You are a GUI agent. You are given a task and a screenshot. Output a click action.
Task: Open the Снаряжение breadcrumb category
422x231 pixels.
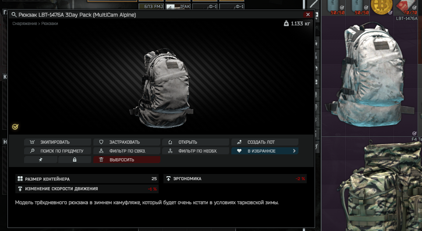[25, 23]
